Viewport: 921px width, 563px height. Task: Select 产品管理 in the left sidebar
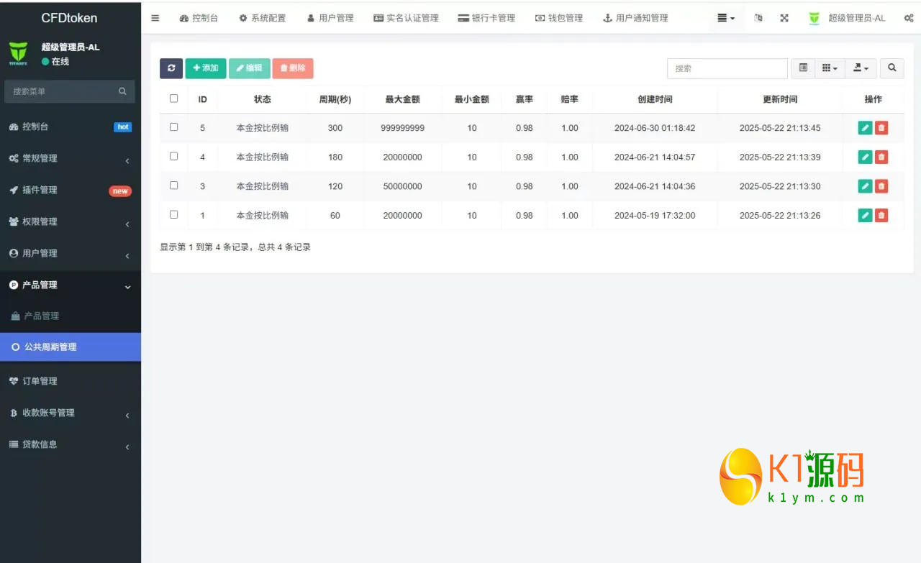pos(69,284)
